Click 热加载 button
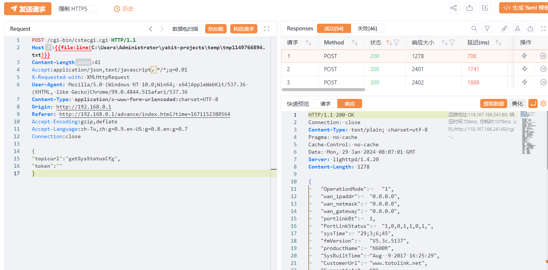The width and height of the screenshot is (548, 270). coord(215,29)
